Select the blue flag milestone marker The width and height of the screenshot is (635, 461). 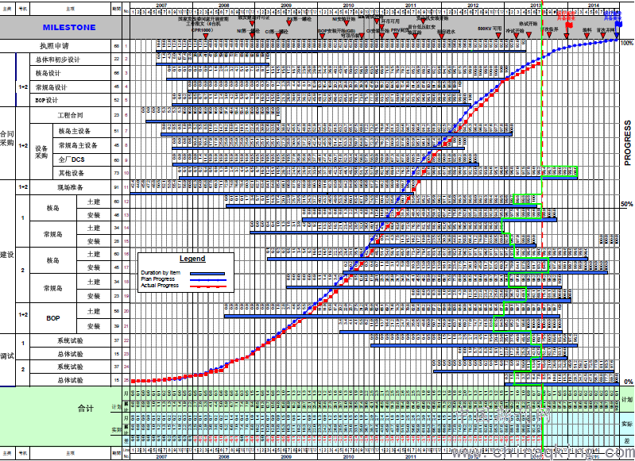[x=619, y=24]
